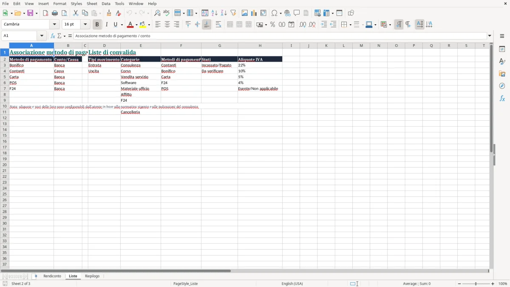Format cell as percent
The image size is (510, 287).
pos(272,25)
